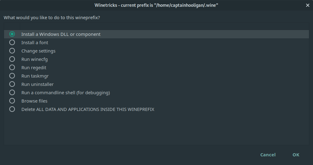Choose the "Delete ALL DATA AND APPLICATIONS" radio option
The image size is (313, 165).
tap(12, 109)
